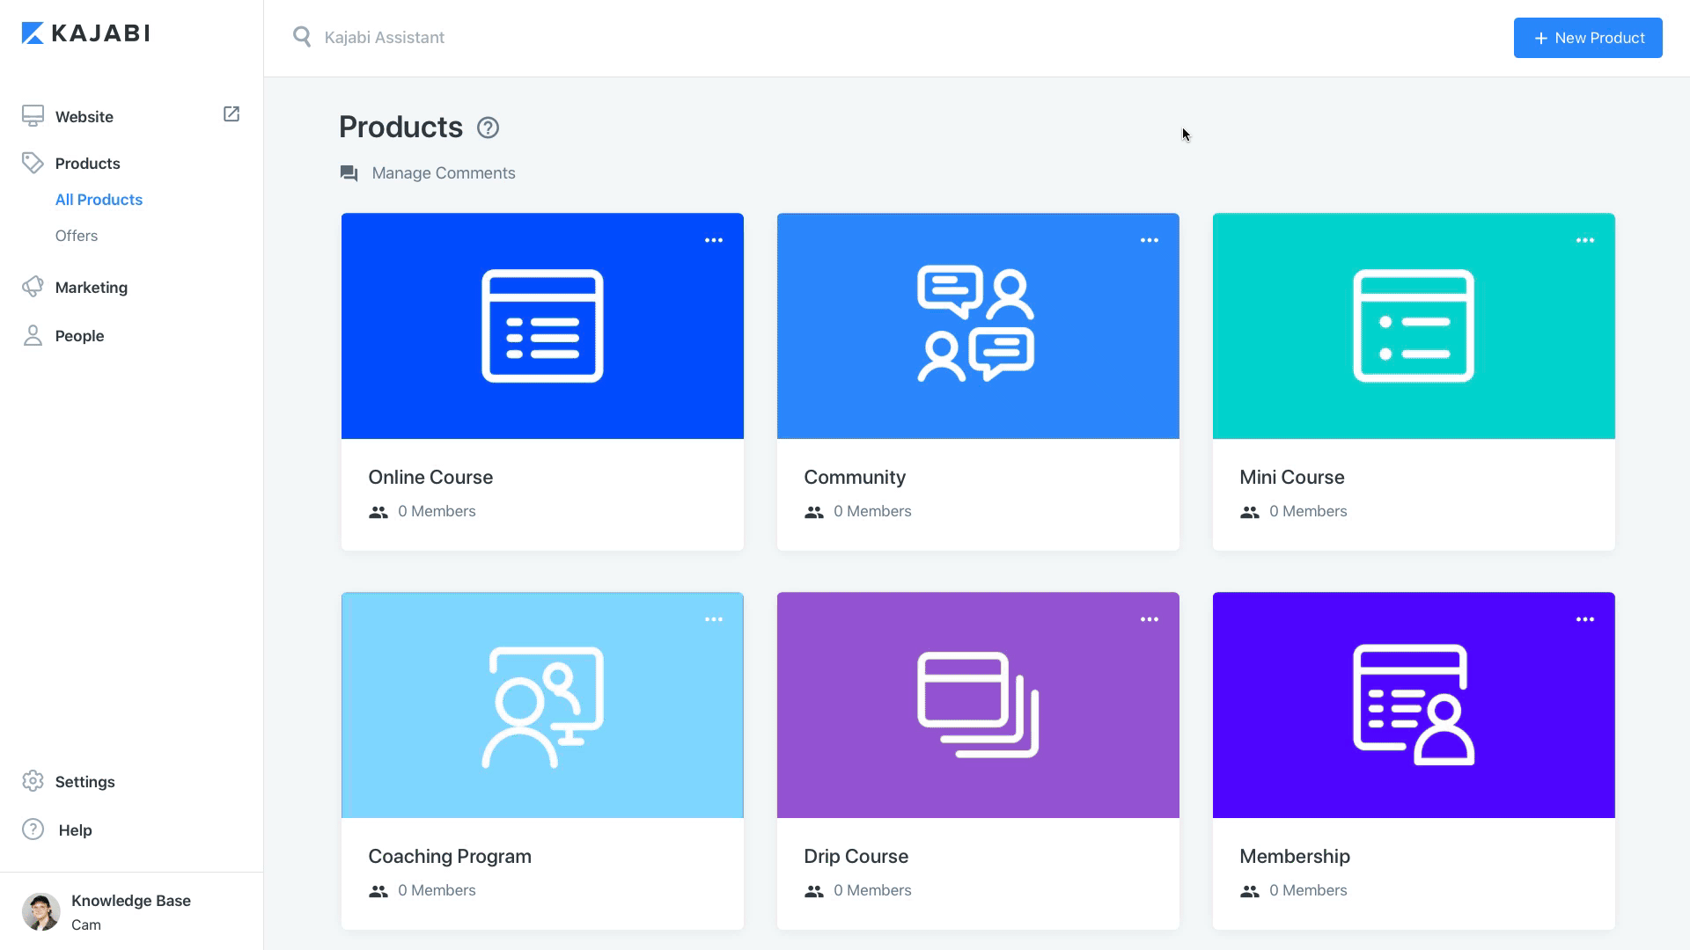1690x950 pixels.
Task: Open Drip Course options menu
Action: click(x=1149, y=619)
